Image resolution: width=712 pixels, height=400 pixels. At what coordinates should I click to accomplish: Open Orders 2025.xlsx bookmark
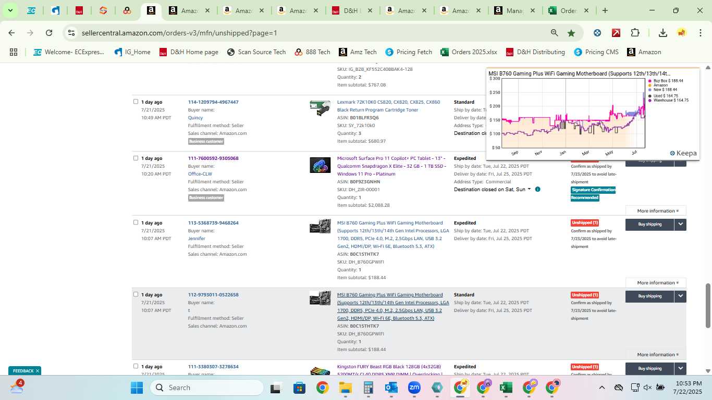pyautogui.click(x=469, y=52)
